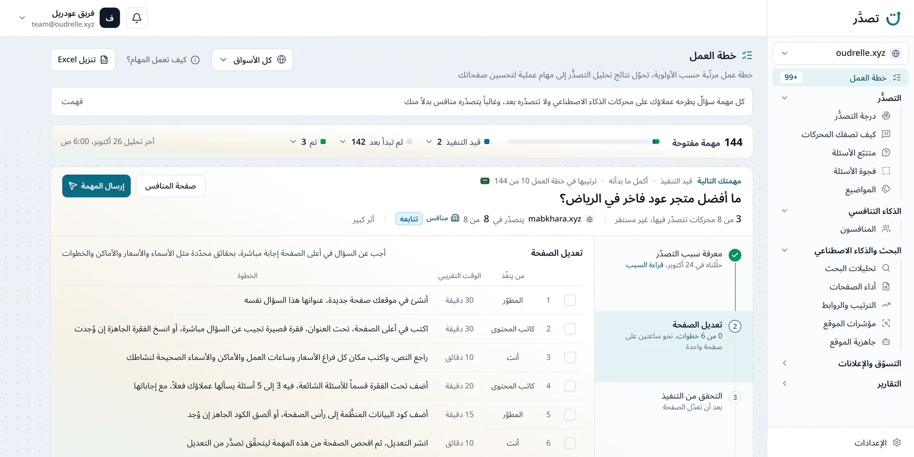Click the إرسال المهمة button
The image size is (914, 457).
point(96,186)
